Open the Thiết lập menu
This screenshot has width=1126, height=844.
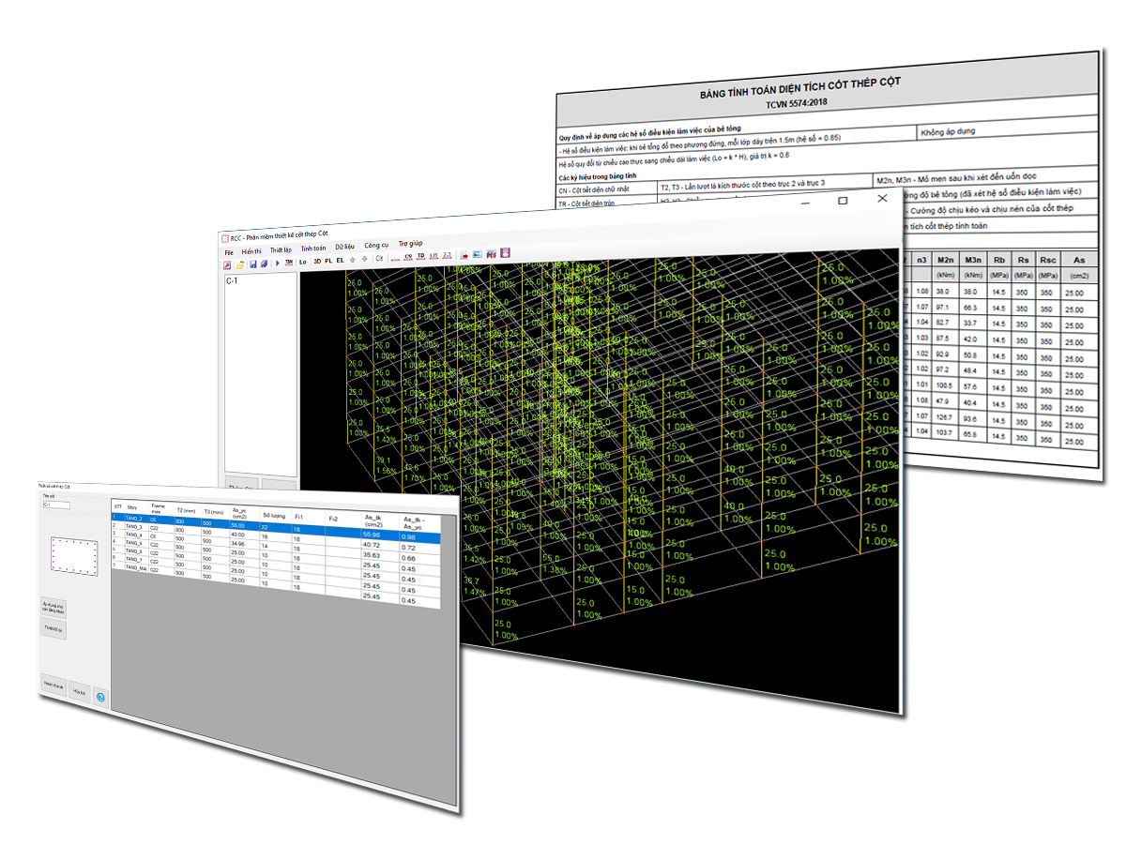pos(281,250)
